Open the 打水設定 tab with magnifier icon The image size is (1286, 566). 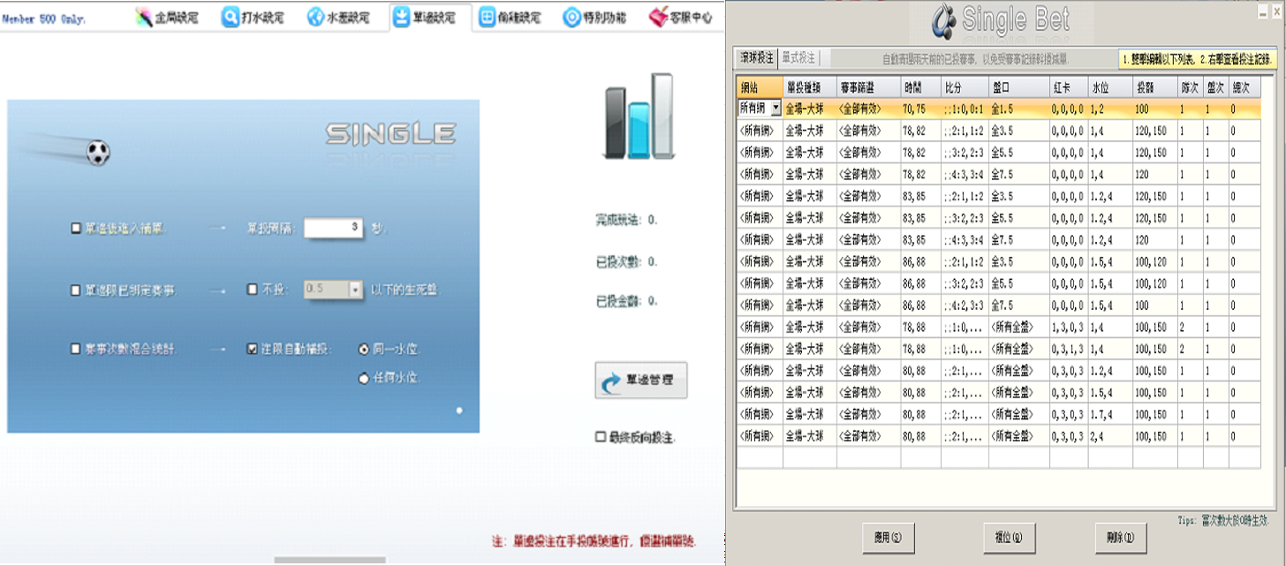pyautogui.click(x=253, y=17)
